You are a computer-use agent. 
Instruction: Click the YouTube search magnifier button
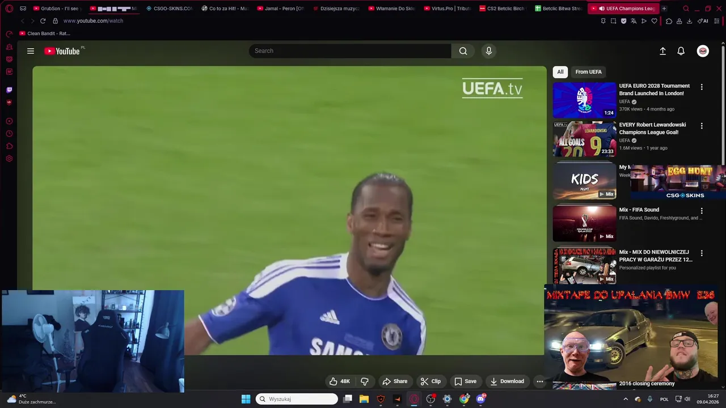point(463,51)
